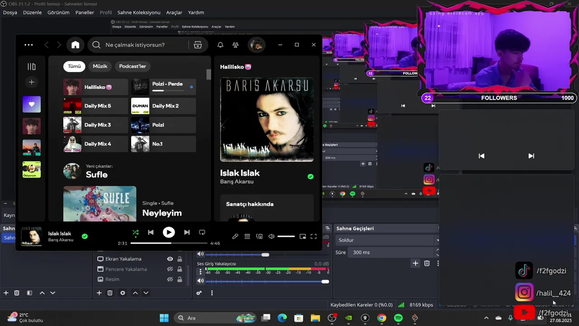
Task: Select the Podcast'ler filter chip
Action: [x=133, y=66]
